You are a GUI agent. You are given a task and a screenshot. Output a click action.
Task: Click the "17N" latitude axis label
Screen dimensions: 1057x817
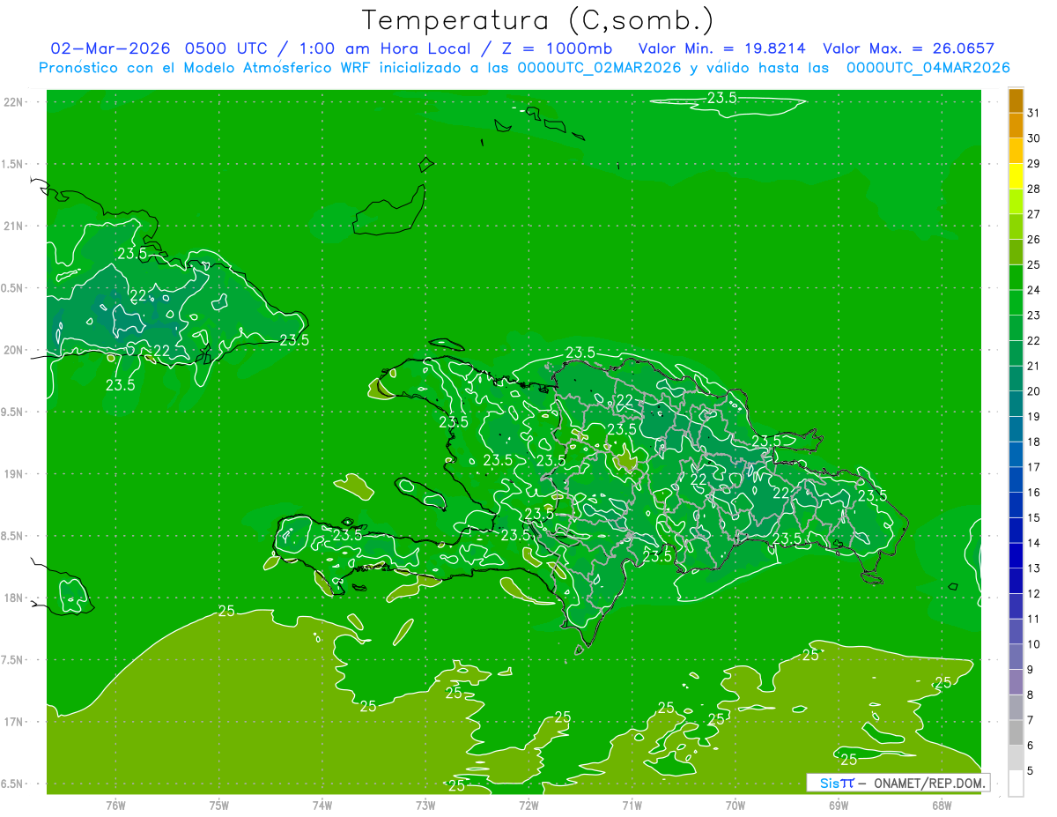(x=14, y=722)
